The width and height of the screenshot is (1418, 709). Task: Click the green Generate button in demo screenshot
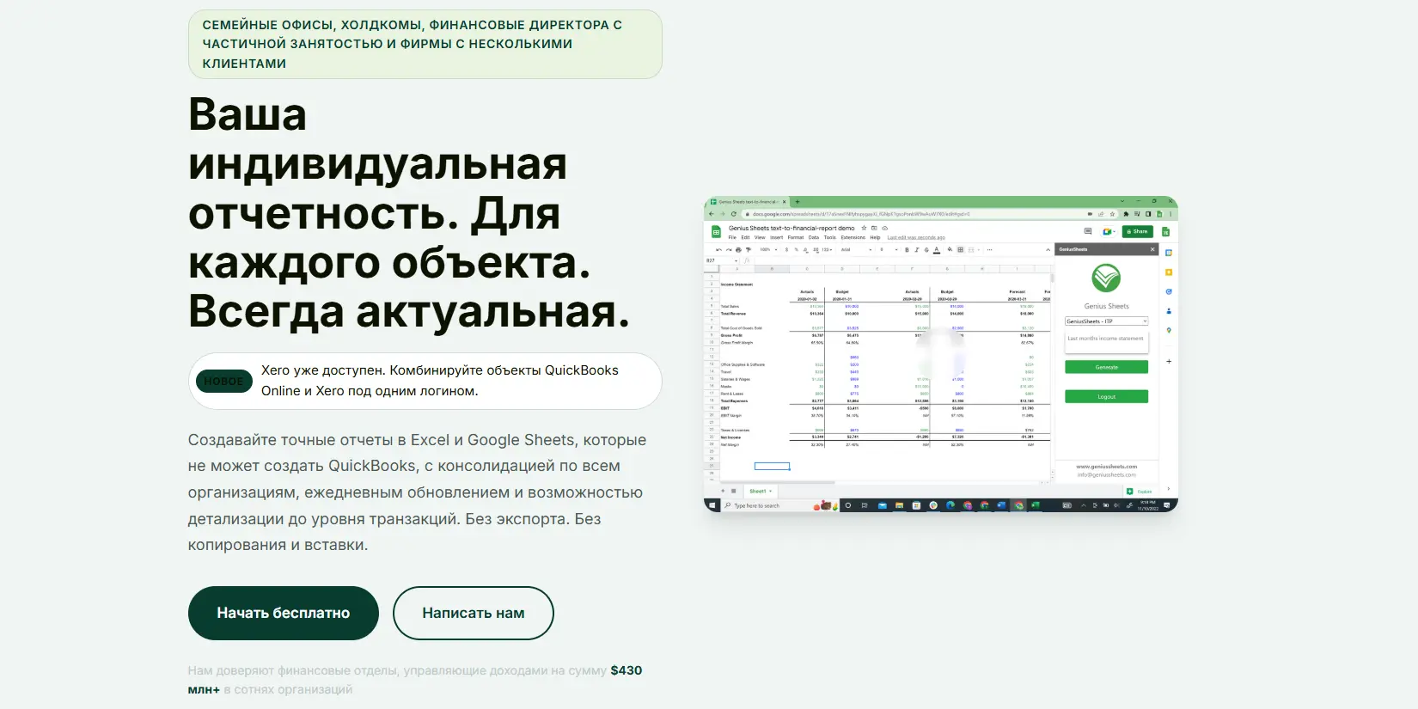coord(1106,367)
